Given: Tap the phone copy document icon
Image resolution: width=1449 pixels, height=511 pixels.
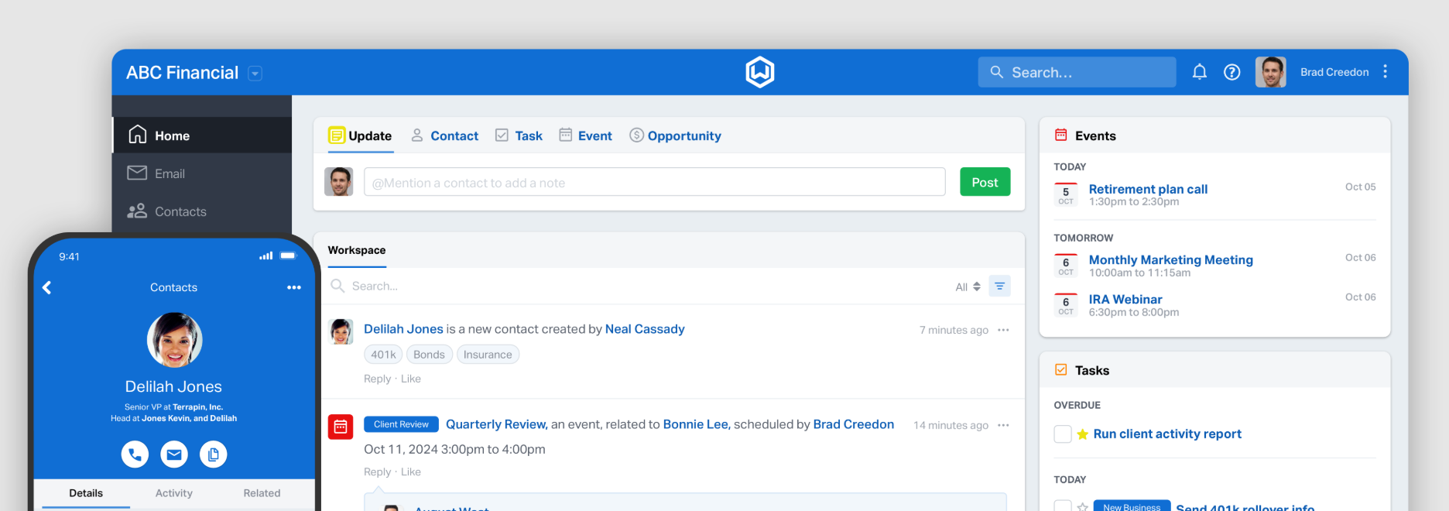Looking at the screenshot, I should [214, 454].
